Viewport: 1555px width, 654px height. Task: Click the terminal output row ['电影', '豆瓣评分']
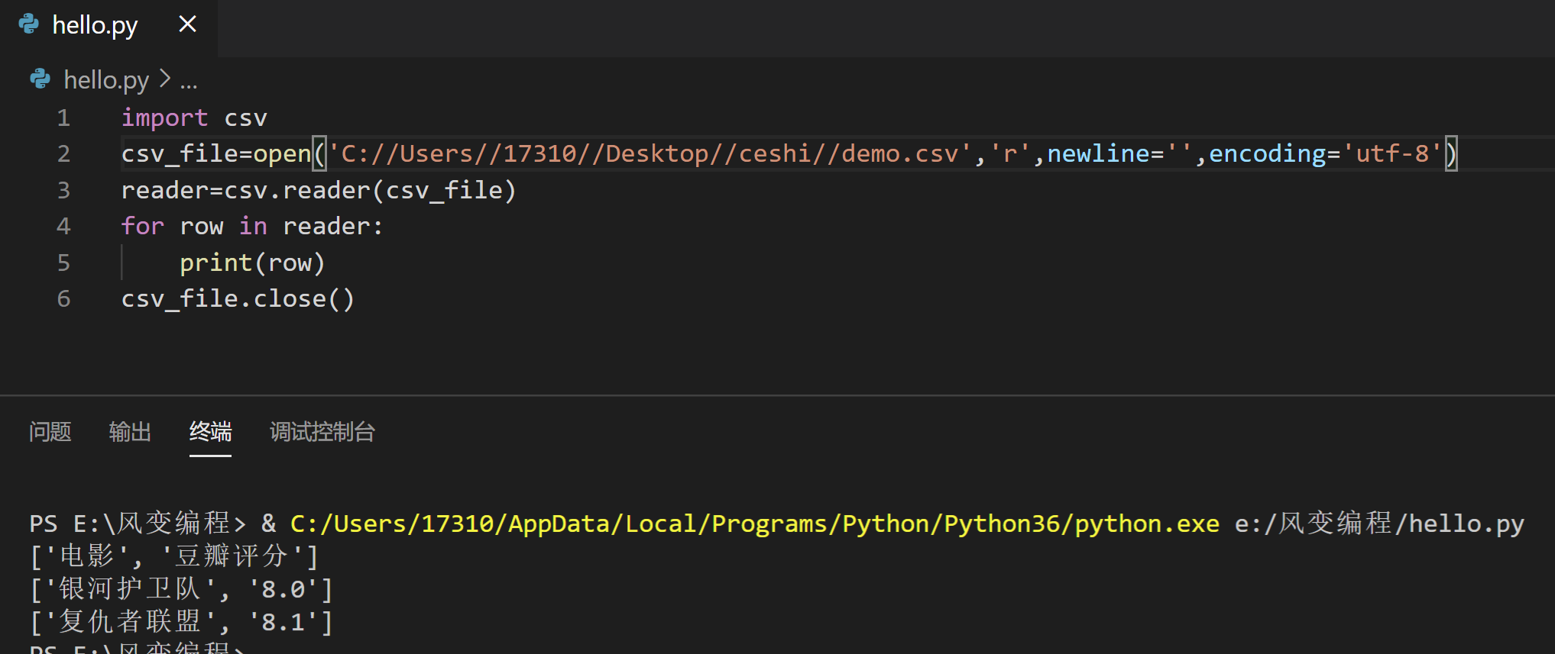click(174, 556)
